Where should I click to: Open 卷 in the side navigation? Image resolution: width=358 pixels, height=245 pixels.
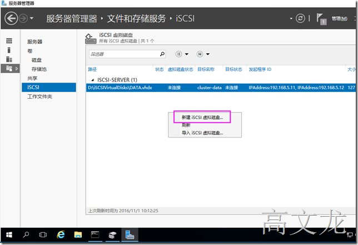[x=30, y=51]
